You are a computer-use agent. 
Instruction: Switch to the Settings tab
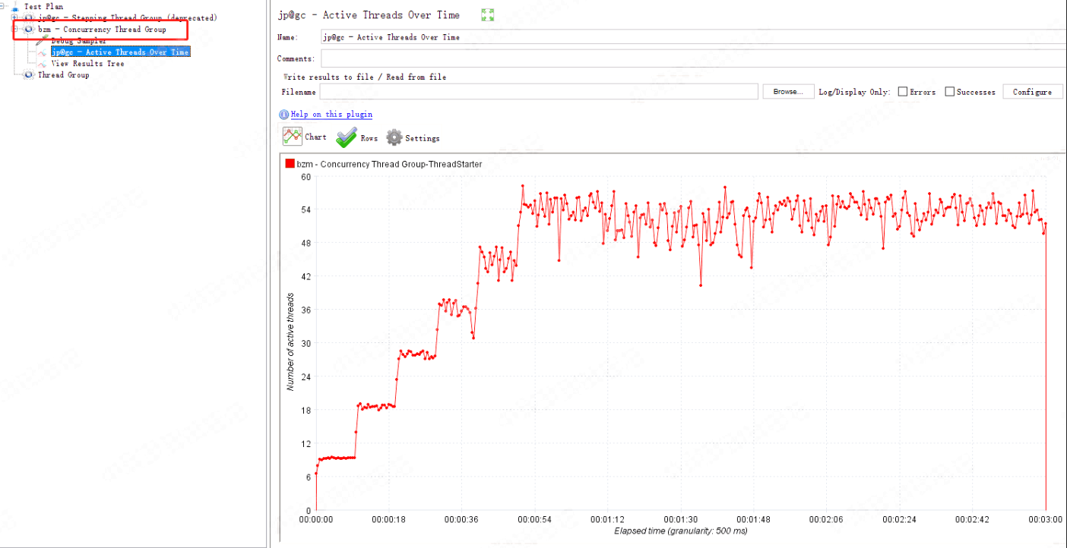click(x=413, y=138)
